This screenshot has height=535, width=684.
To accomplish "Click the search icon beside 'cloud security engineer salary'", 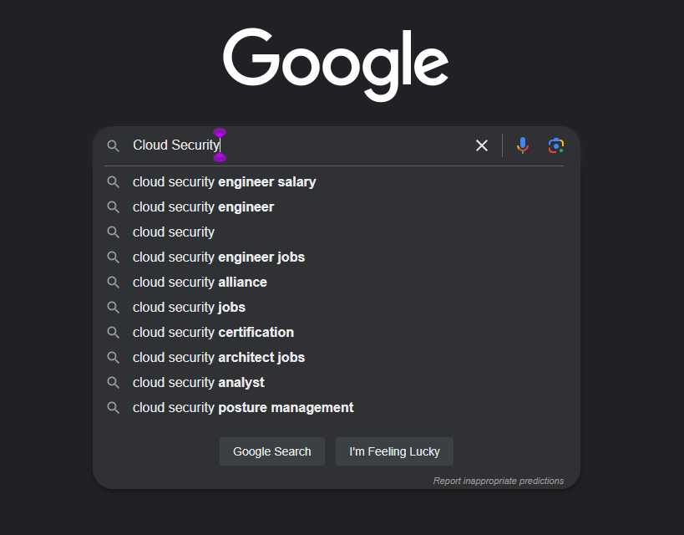I will coord(113,181).
